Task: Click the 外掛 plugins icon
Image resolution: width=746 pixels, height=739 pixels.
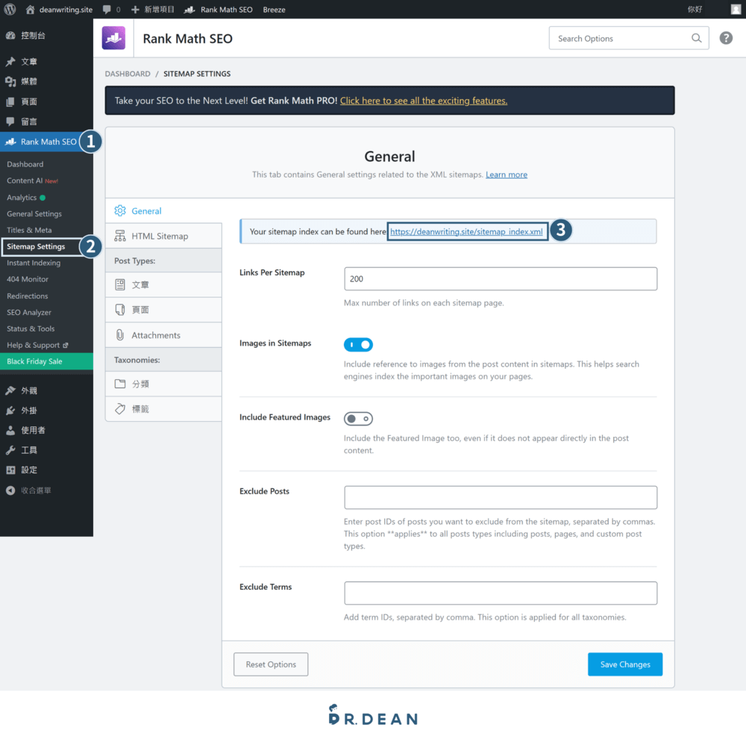Action: click(10, 411)
